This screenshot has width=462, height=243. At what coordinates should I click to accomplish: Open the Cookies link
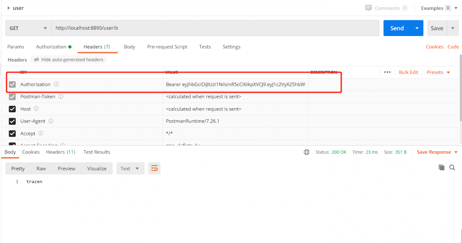pyautogui.click(x=435, y=47)
